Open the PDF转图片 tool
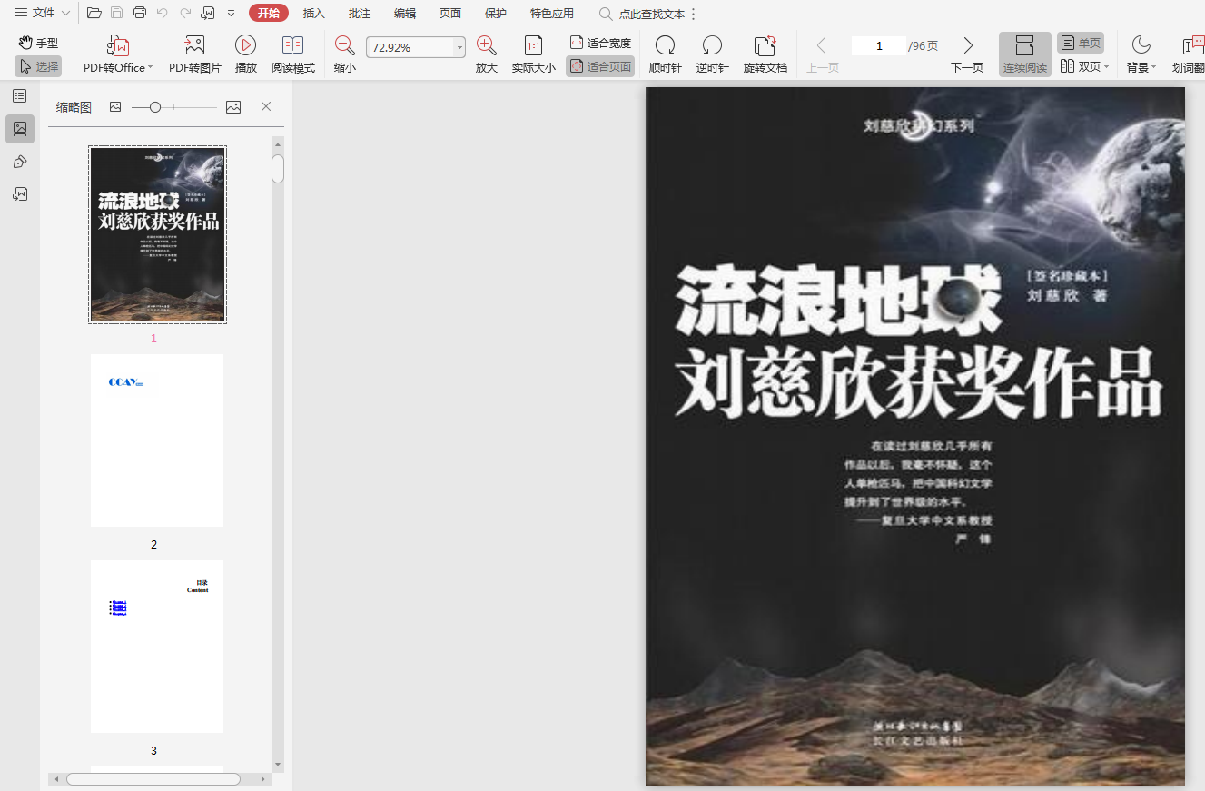Viewport: 1205px width, 791px height. [x=194, y=46]
